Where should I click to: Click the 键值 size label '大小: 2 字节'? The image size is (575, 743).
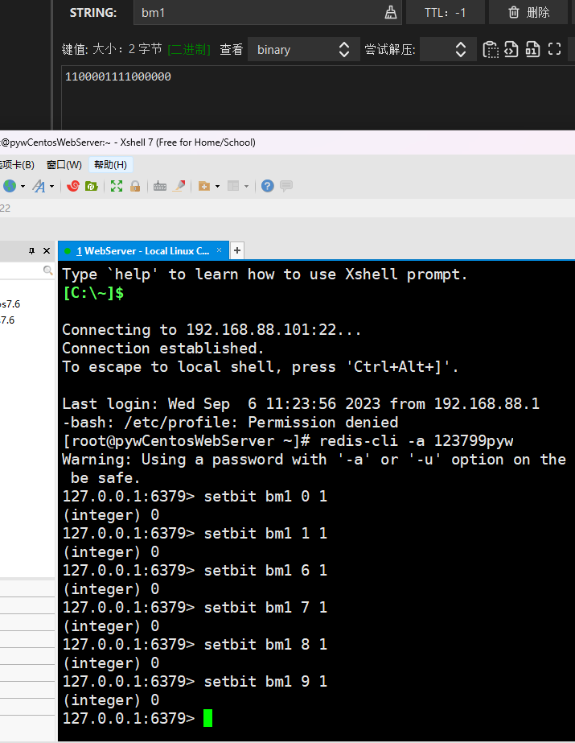127,49
